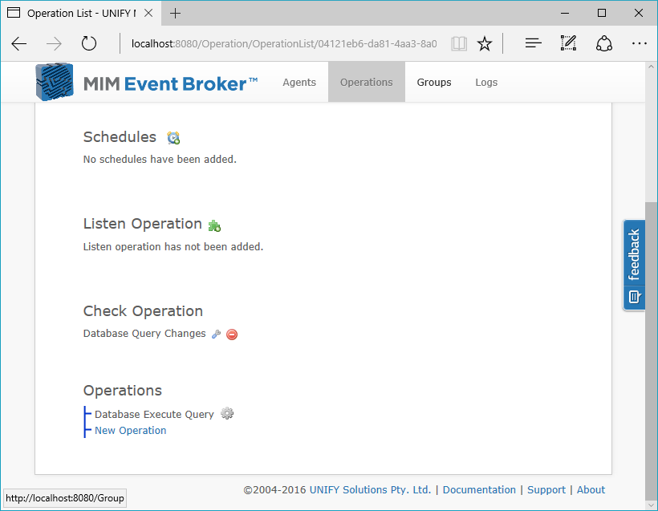The image size is (658, 511).
Task: Click "Listen operation has not been added." text
Action: (173, 247)
